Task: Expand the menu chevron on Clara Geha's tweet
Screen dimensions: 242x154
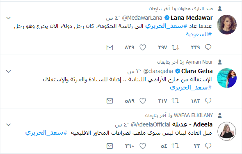Action: click(x=8, y=71)
